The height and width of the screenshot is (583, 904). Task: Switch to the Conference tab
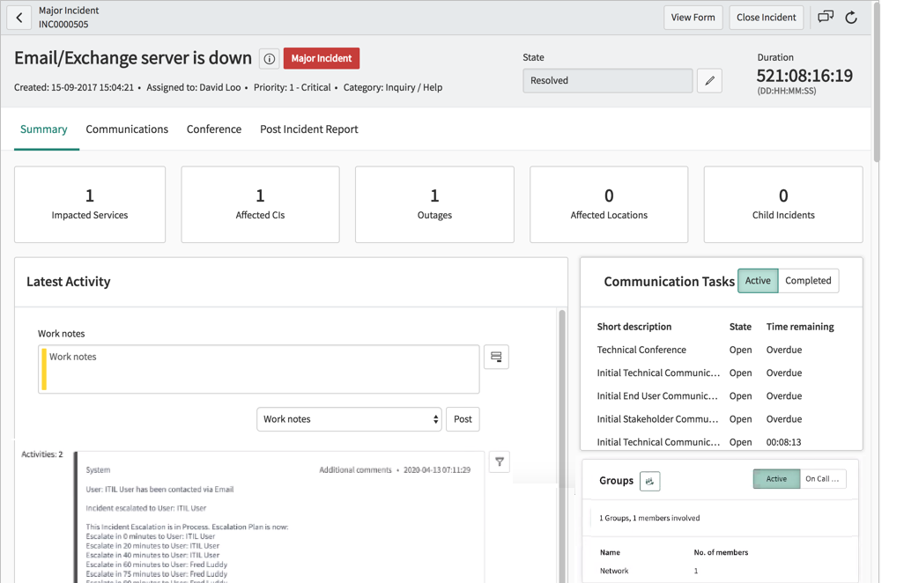click(x=214, y=129)
